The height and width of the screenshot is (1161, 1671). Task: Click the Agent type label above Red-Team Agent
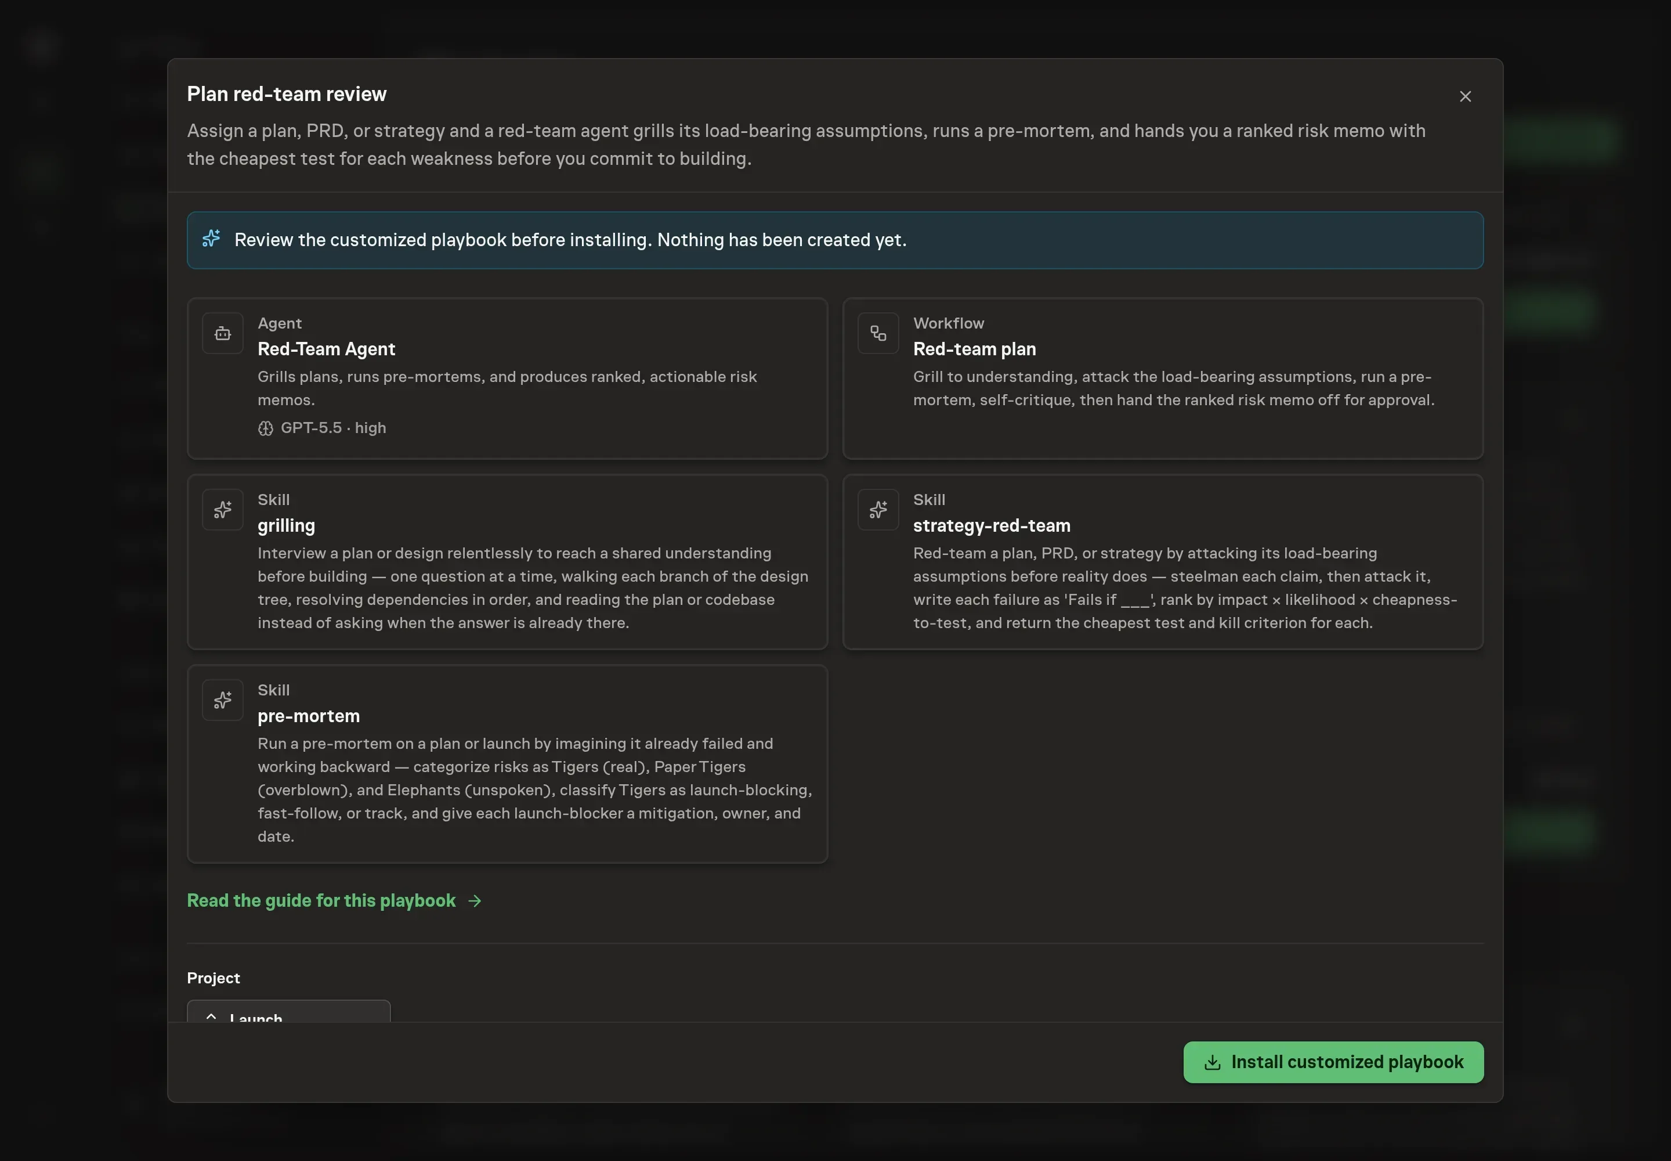pos(279,323)
